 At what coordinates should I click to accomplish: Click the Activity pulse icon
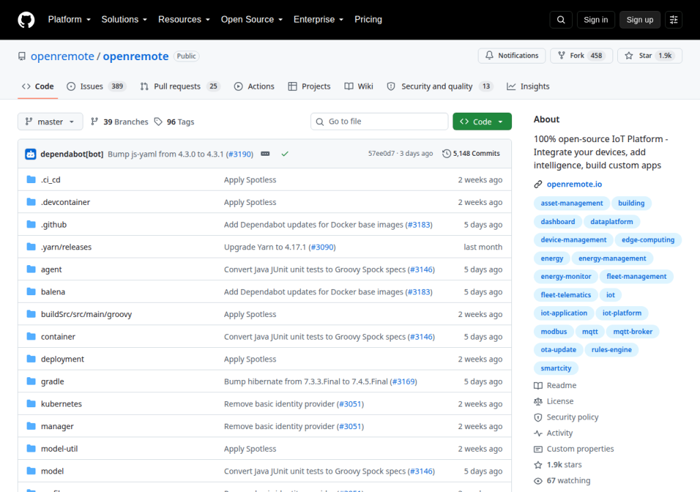tap(538, 433)
